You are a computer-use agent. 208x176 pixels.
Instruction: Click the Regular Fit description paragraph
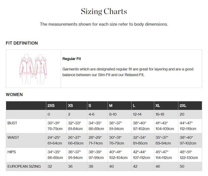click(128, 72)
